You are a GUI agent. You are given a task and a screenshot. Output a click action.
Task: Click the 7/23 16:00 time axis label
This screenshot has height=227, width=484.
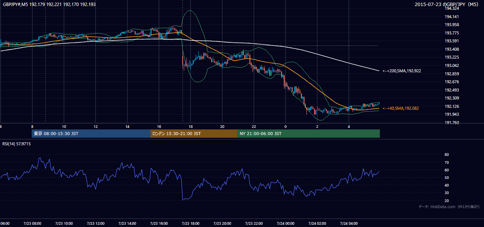pos(159,223)
